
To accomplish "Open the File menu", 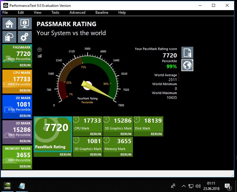I will 5,13.
